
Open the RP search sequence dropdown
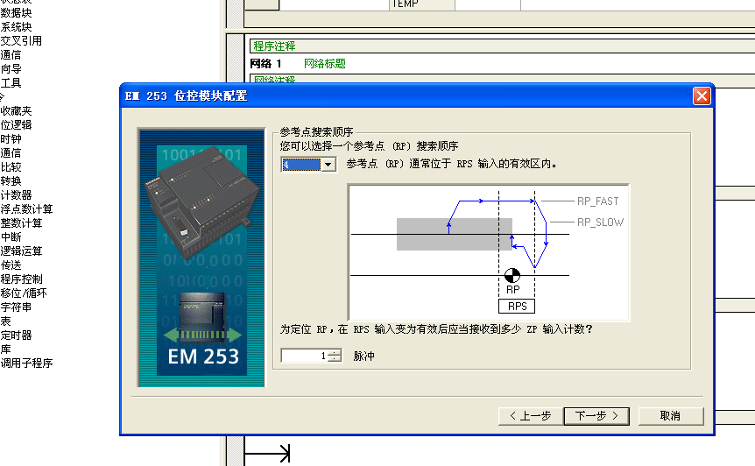[328, 165]
